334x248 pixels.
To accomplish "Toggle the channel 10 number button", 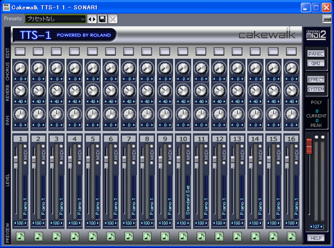I will pos(183,139).
